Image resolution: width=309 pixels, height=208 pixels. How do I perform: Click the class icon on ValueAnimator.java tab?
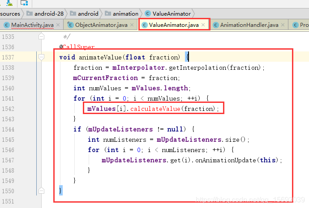(145, 25)
